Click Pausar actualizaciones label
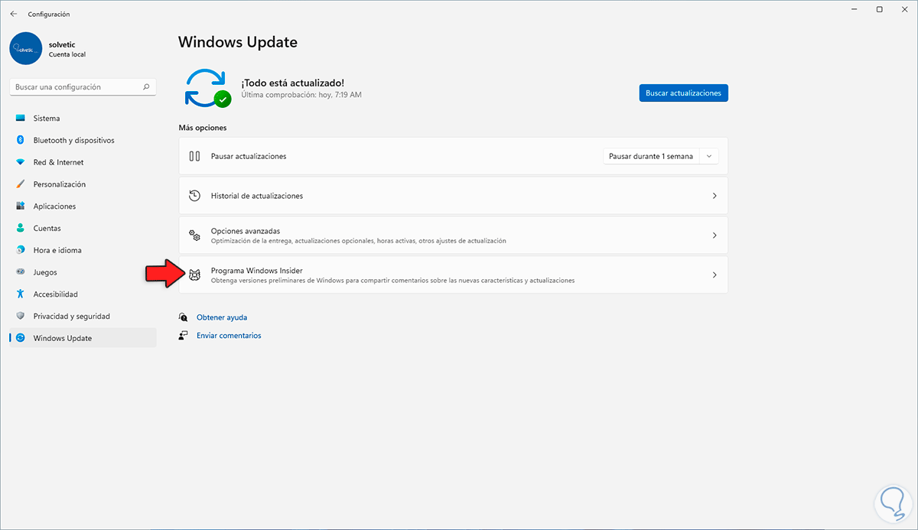Viewport: 918px width, 530px height. point(249,156)
